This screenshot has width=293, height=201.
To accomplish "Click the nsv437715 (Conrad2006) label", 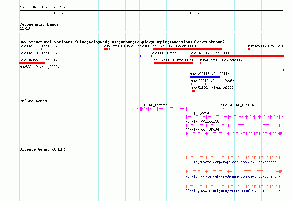I will point(212,81).
